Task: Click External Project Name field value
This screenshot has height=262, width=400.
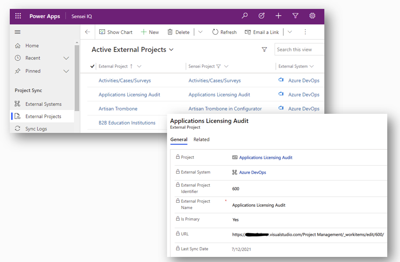Action: [x=259, y=205]
